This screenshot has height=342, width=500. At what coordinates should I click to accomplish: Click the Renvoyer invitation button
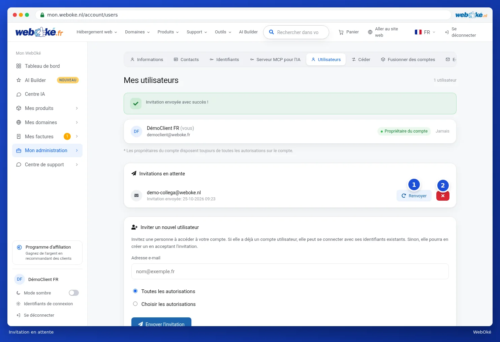coord(414,196)
